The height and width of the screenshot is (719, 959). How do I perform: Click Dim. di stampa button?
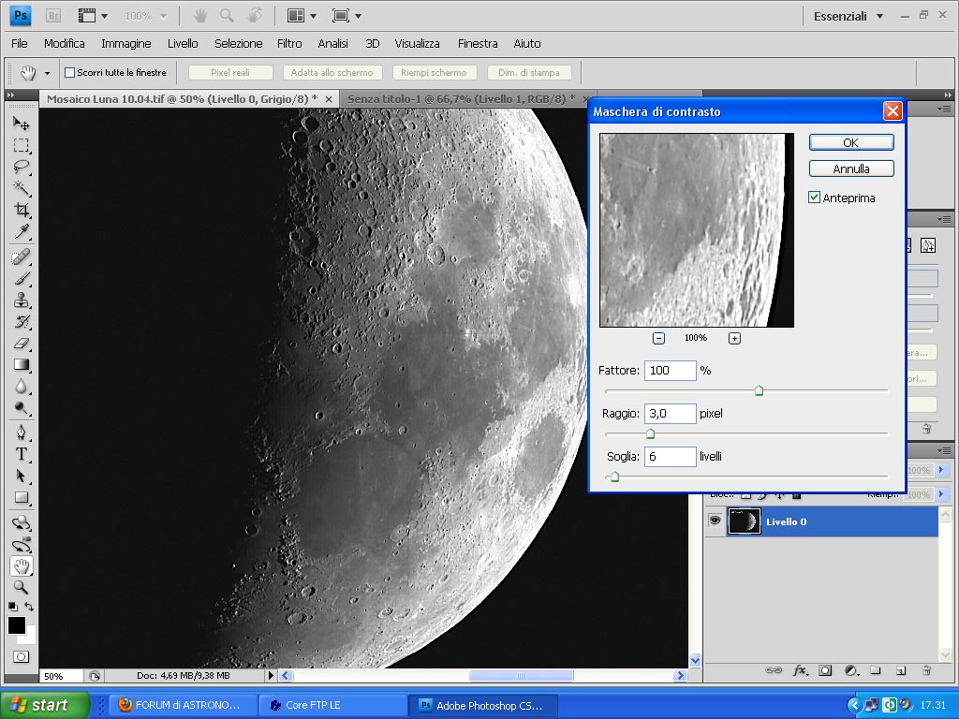click(529, 73)
